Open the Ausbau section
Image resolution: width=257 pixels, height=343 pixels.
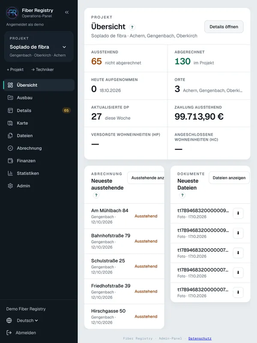click(x=39, y=98)
